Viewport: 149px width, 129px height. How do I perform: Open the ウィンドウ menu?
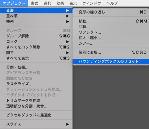[91, 3]
